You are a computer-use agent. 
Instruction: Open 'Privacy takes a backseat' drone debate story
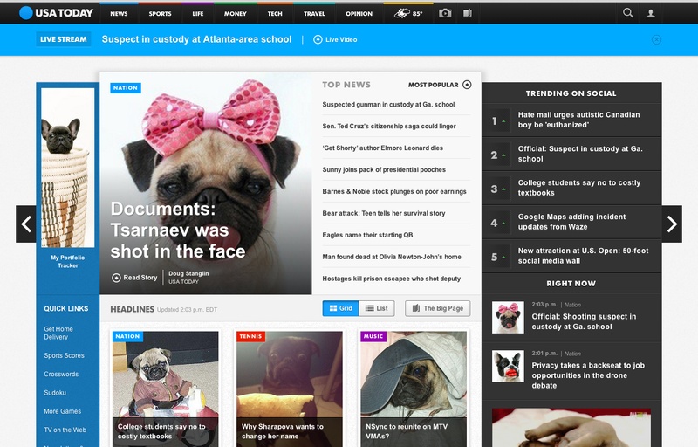[x=588, y=375]
